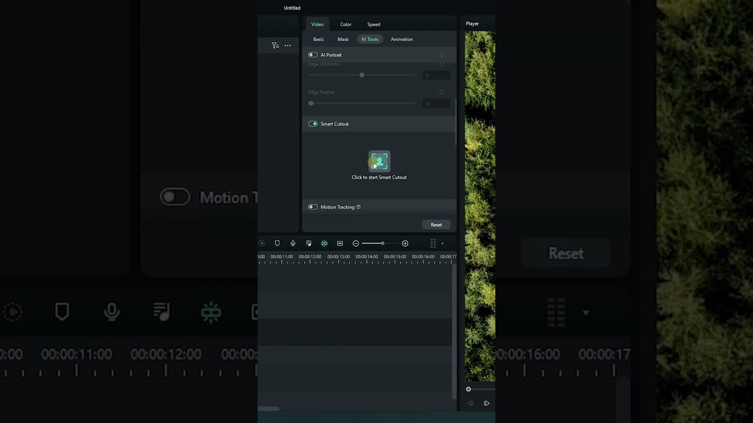Click the forest video preview in Player
The image size is (753, 423).
[480, 206]
